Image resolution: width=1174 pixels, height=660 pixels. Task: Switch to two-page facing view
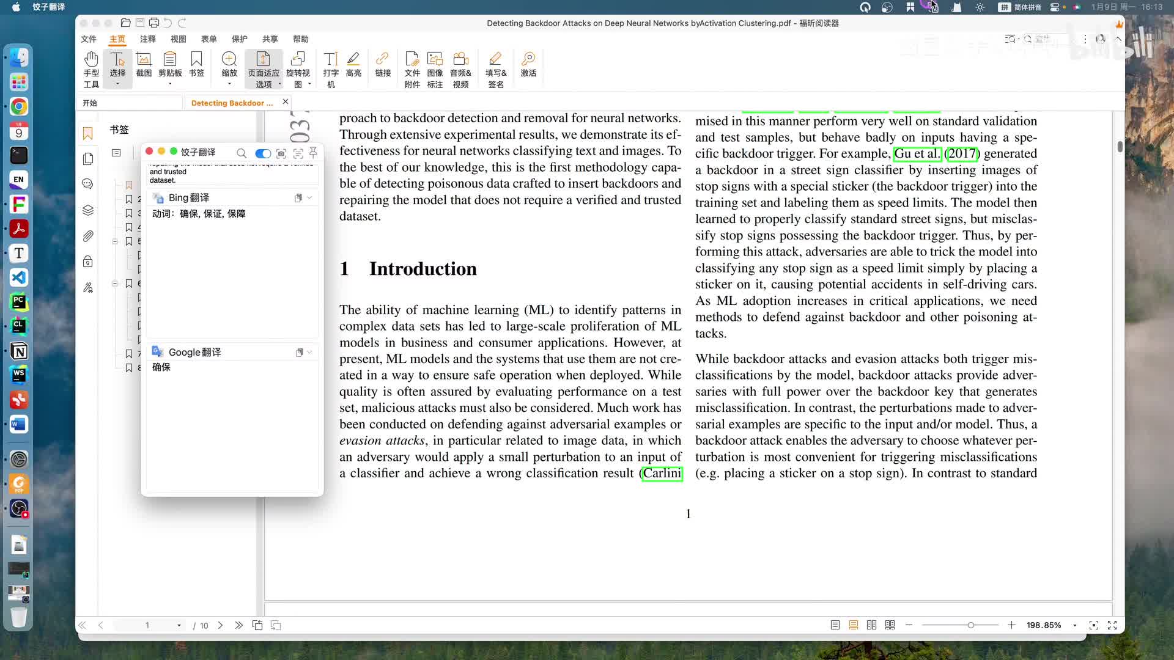click(872, 625)
